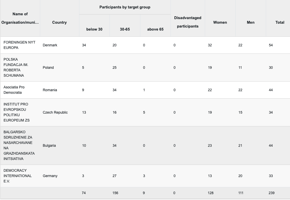Screen dimensions: 290x200
Task: Select the Men column header
Action: (251, 22)
